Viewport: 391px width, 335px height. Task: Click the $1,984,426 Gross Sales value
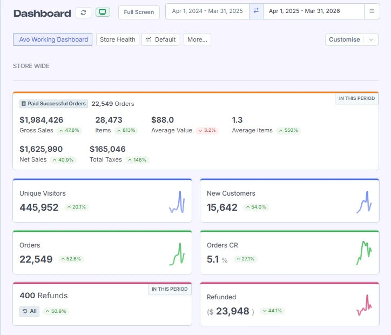pos(42,120)
